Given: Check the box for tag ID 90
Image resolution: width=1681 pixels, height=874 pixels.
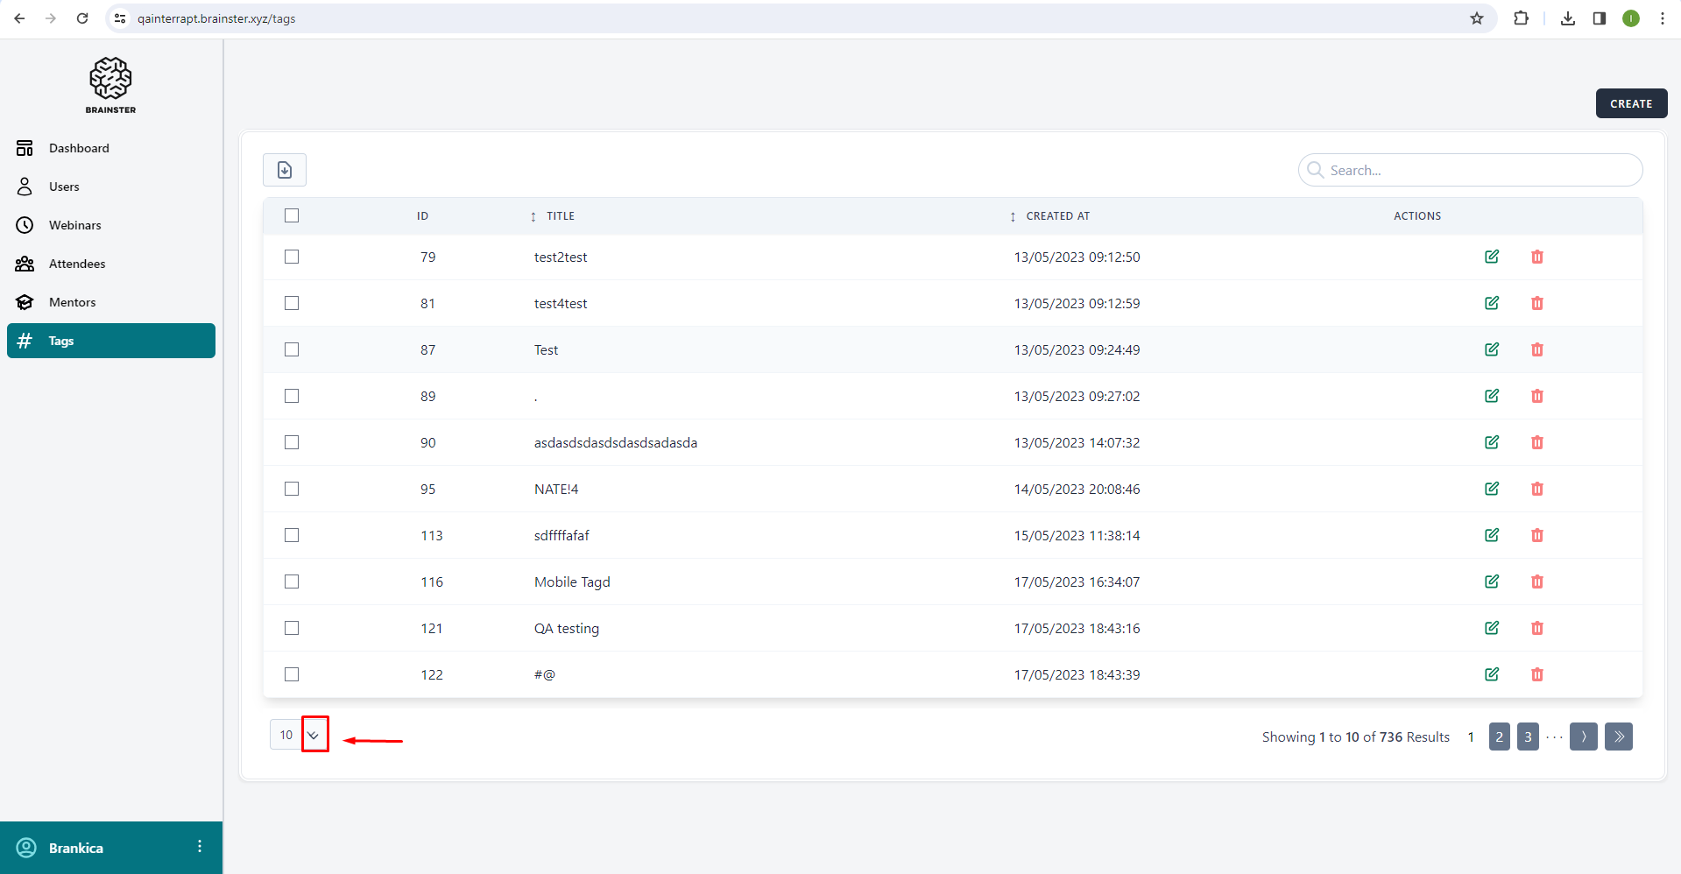Looking at the screenshot, I should [x=292, y=442].
